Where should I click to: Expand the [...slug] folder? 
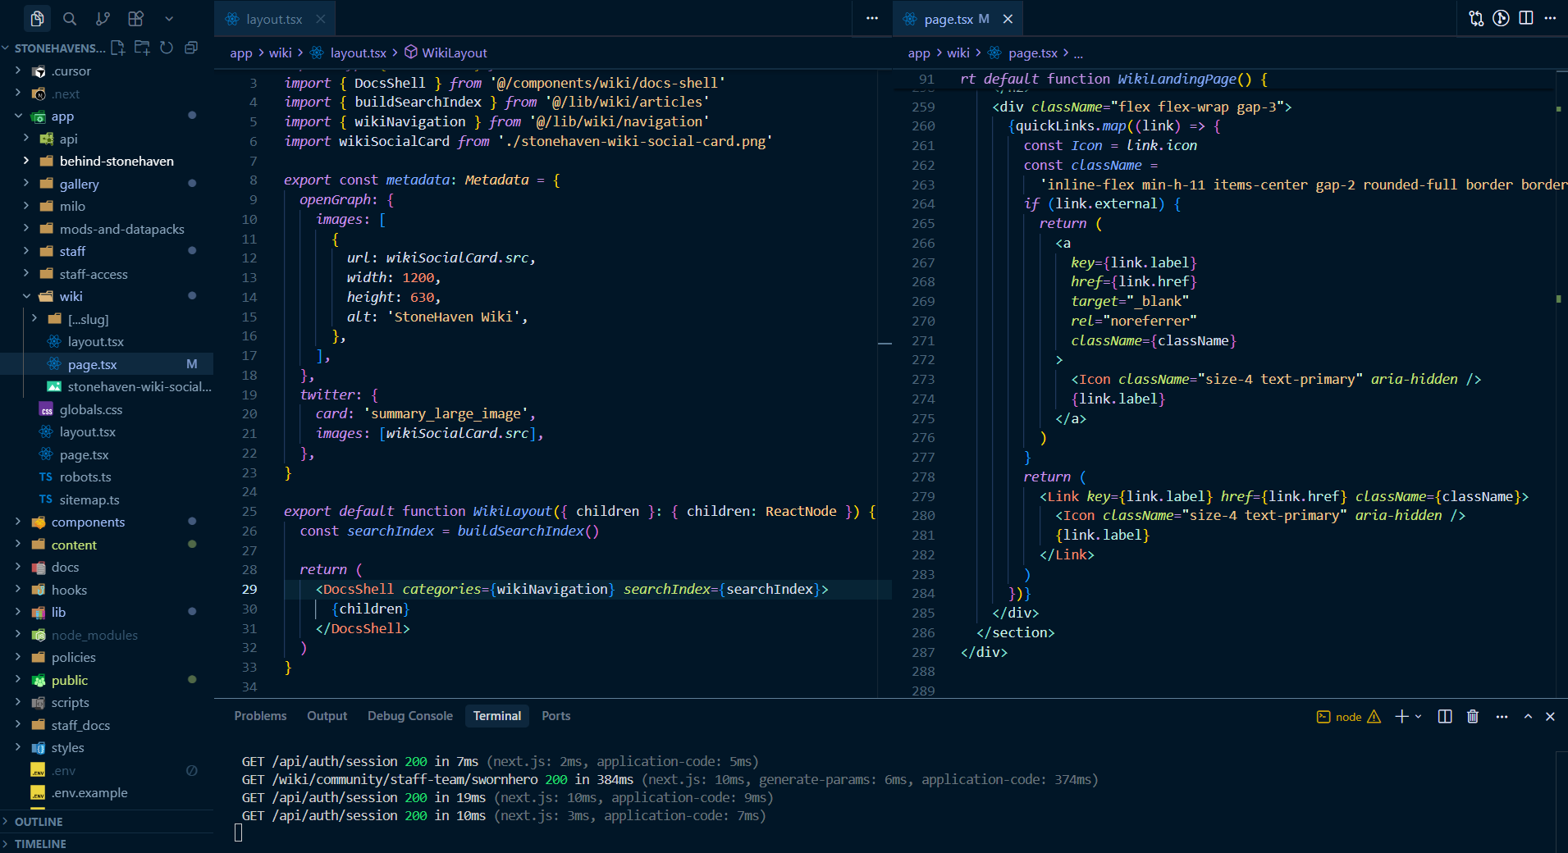[107, 319]
